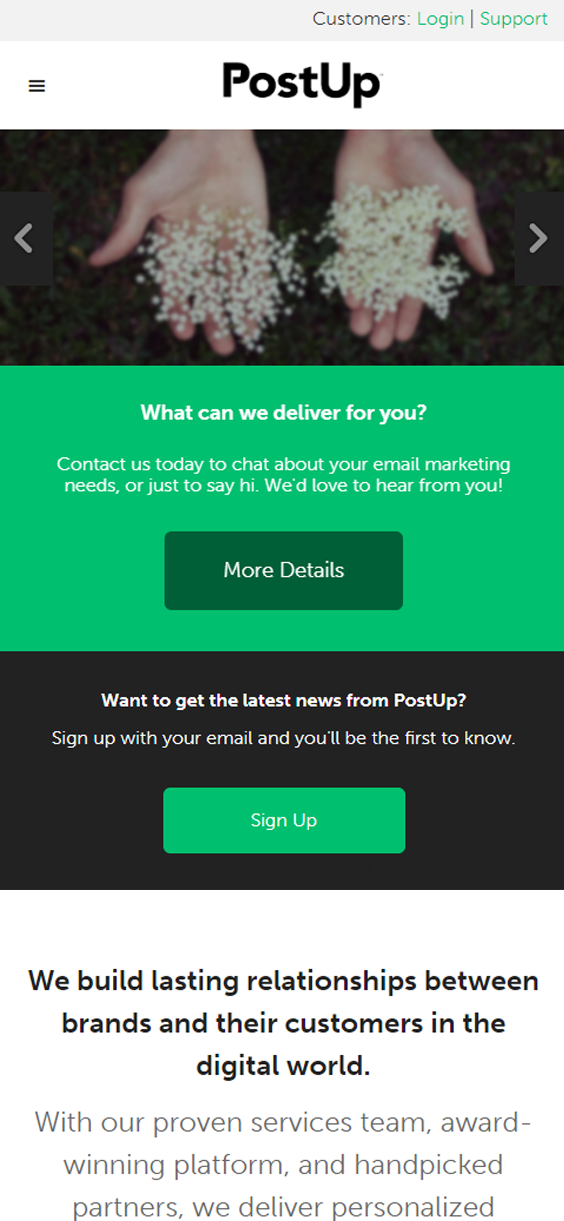The height and width of the screenshot is (1221, 564).
Task: Go to the previous slide with the left arrow
Action: [25, 238]
